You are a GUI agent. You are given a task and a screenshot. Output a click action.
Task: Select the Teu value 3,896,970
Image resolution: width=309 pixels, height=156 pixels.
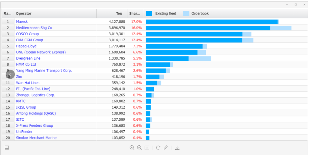pos(117,28)
